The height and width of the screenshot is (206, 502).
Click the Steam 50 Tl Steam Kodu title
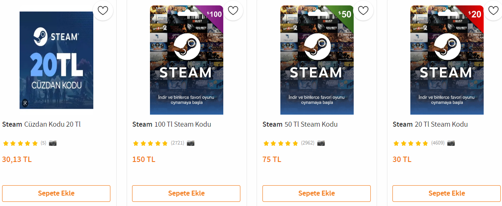[300, 124]
